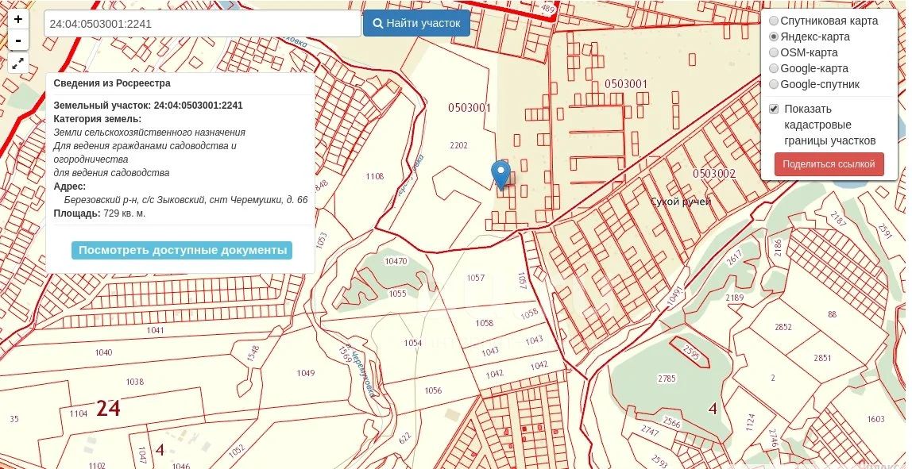Click parcel label 1056
This screenshot has height=469, width=912.
[433, 390]
